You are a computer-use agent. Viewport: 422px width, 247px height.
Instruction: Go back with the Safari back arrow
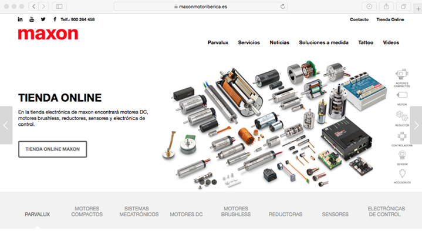(33, 6)
